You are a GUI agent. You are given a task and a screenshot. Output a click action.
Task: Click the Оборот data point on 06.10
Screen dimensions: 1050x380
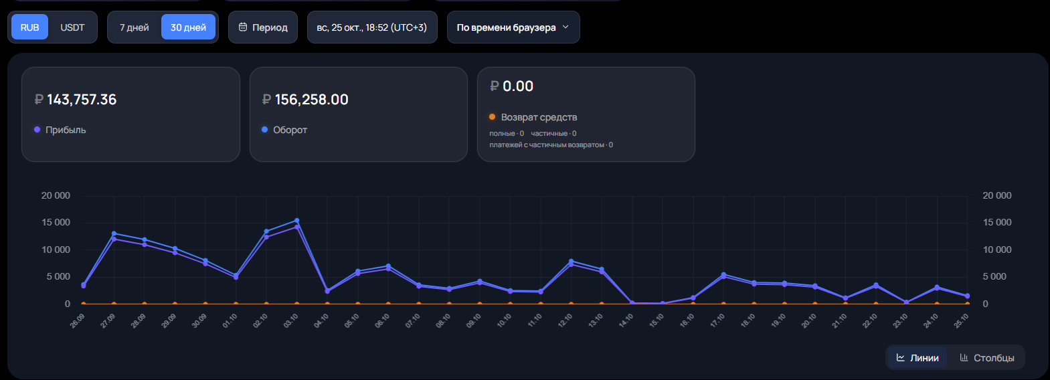coord(388,266)
